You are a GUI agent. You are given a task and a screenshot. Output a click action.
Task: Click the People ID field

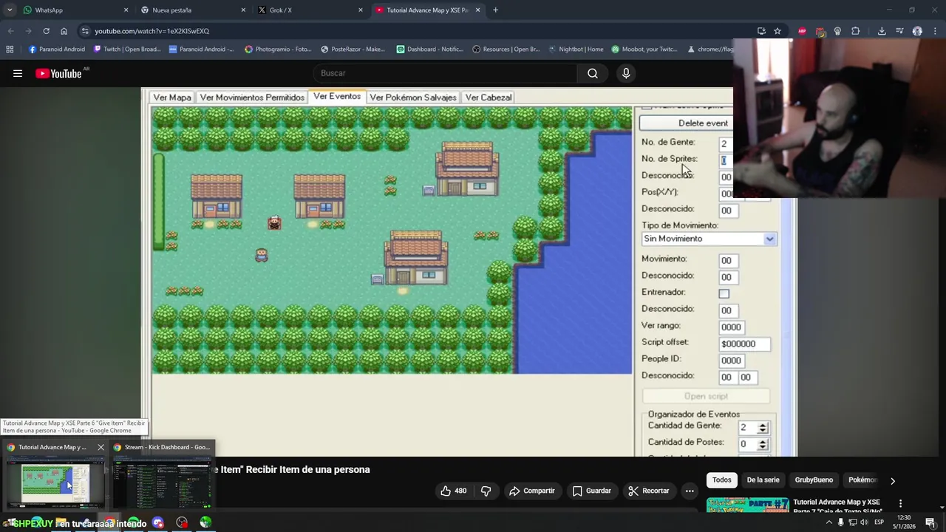[732, 361]
